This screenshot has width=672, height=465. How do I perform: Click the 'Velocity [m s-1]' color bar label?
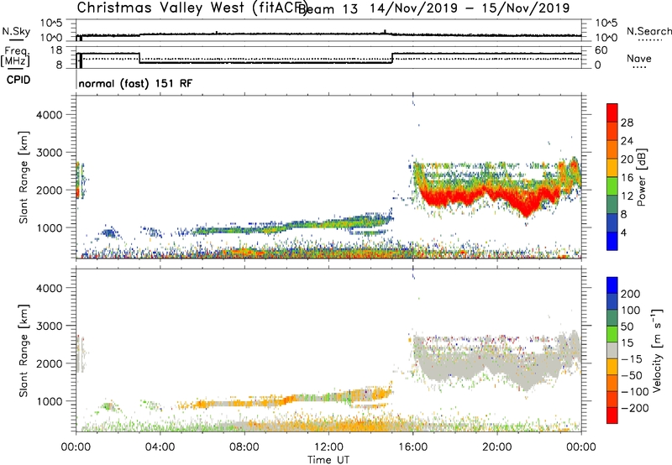[657, 350]
